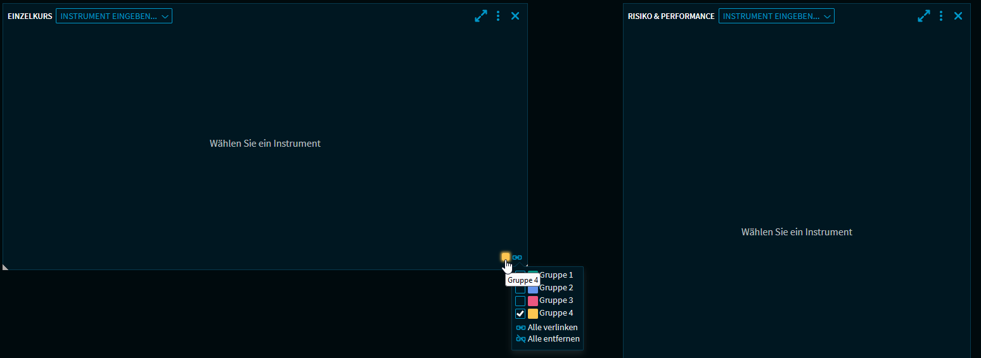
Task: Click the Alle verlinken chain icon
Action: click(521, 328)
